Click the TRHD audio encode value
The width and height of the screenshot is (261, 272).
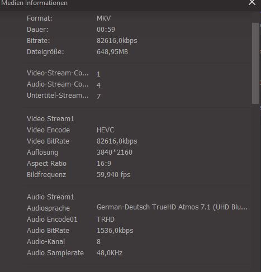coord(106,219)
